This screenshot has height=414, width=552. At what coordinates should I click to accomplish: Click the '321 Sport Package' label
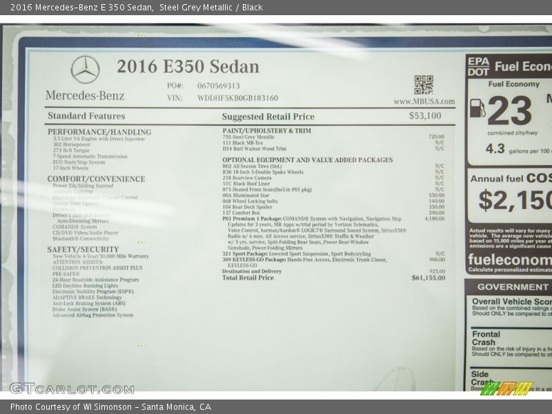pos(245,254)
